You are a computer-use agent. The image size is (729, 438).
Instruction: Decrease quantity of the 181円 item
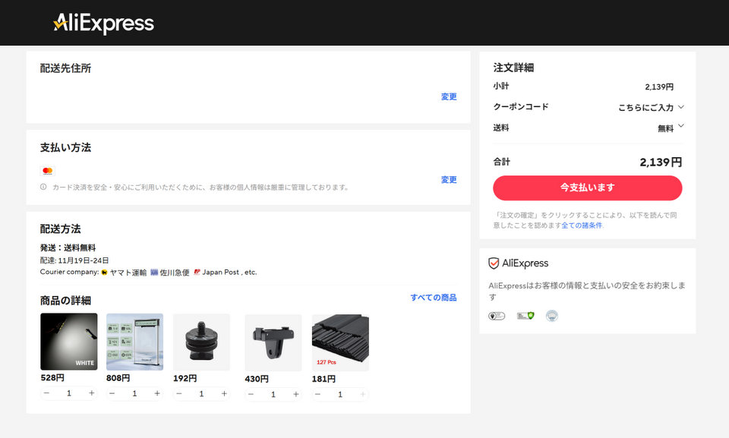click(x=317, y=395)
